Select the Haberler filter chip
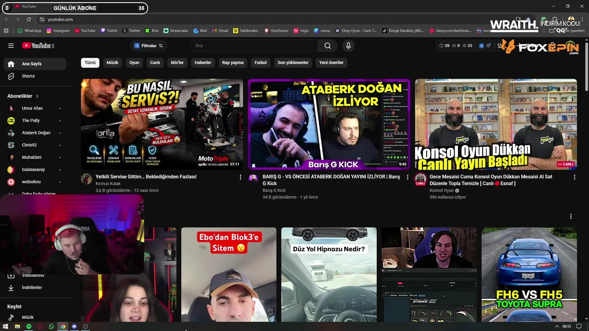The width and height of the screenshot is (589, 331). (x=203, y=63)
